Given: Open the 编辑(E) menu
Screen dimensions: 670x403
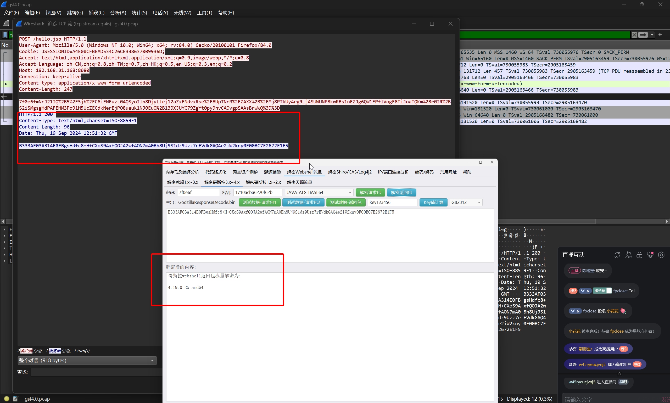Looking at the screenshot, I should pos(32,13).
